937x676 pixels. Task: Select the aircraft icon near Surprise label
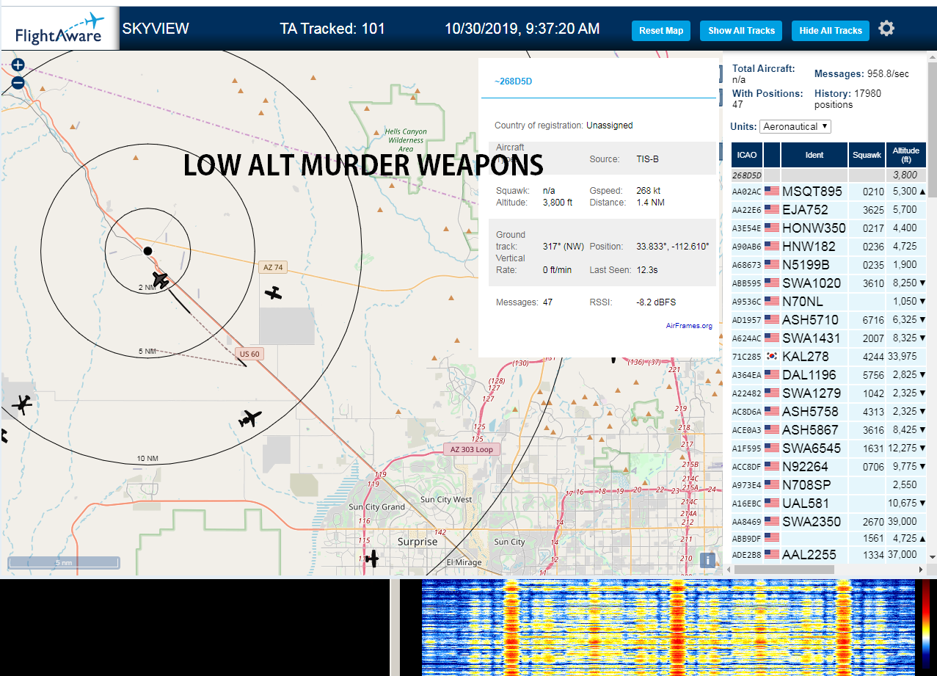coord(371,559)
